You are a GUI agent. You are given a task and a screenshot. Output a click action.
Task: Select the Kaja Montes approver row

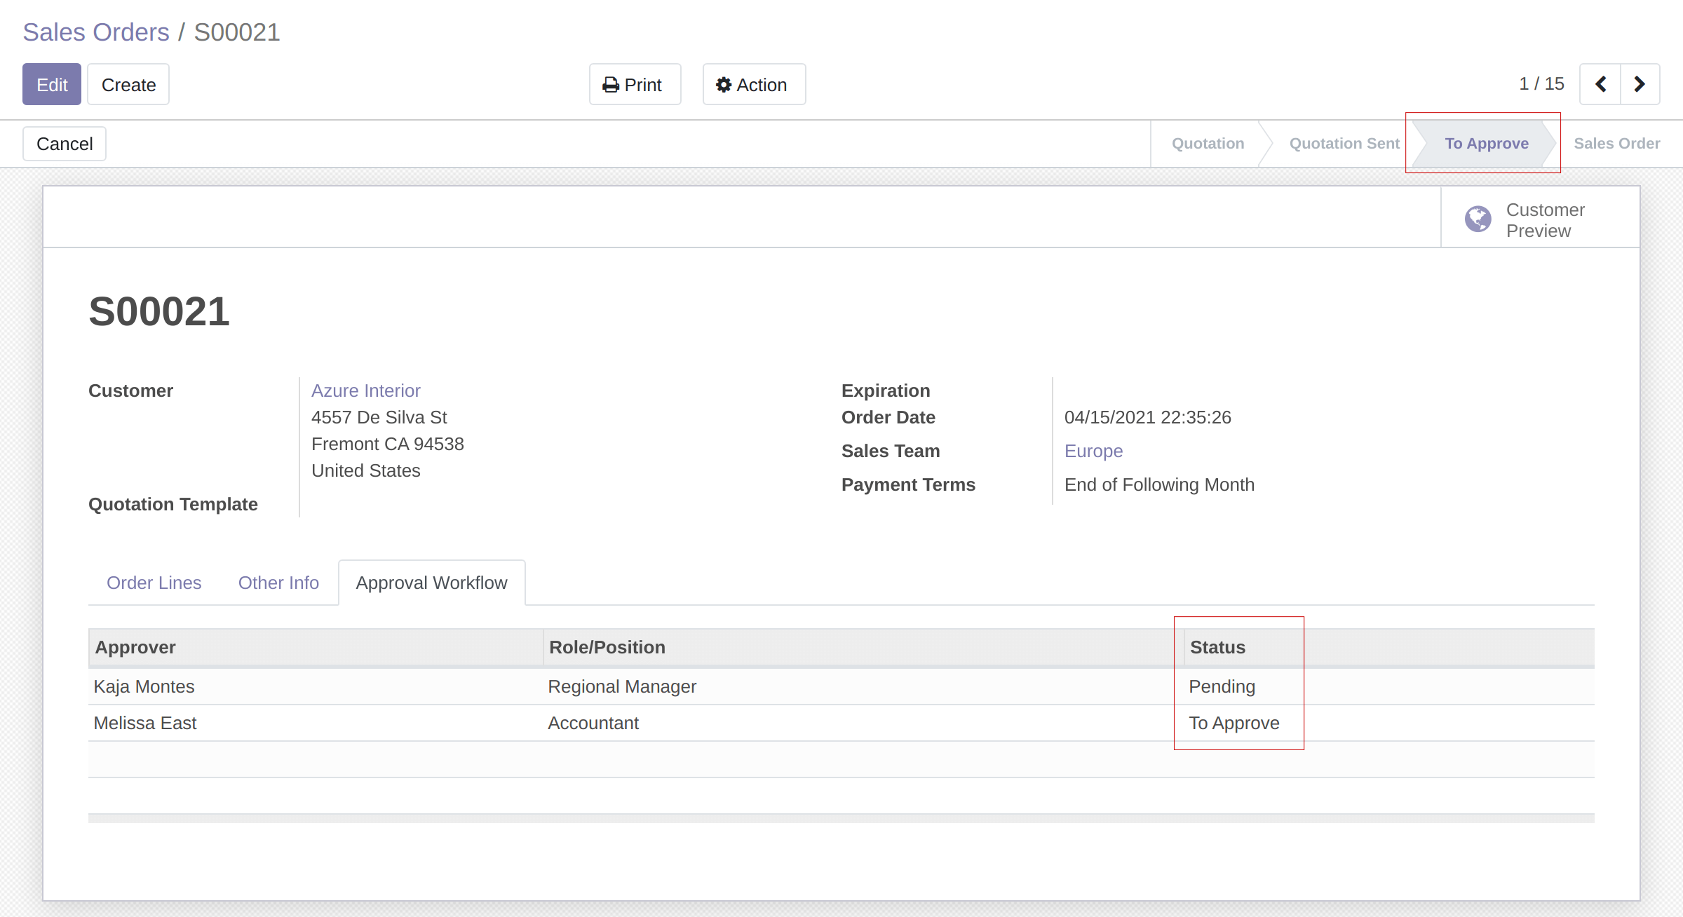144,686
